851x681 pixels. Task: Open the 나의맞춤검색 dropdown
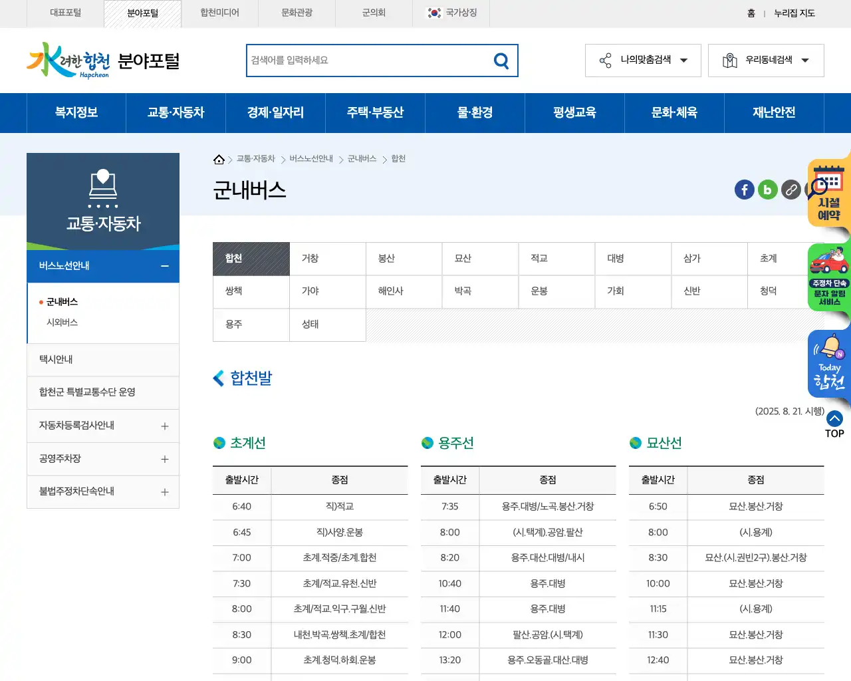tap(642, 60)
